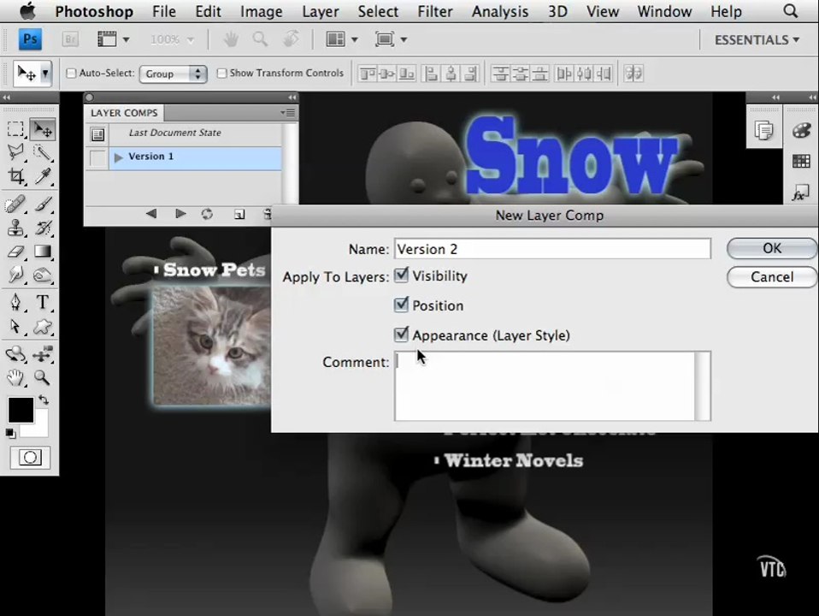
Task: Select the 3D Rotate tool
Action: (x=15, y=354)
